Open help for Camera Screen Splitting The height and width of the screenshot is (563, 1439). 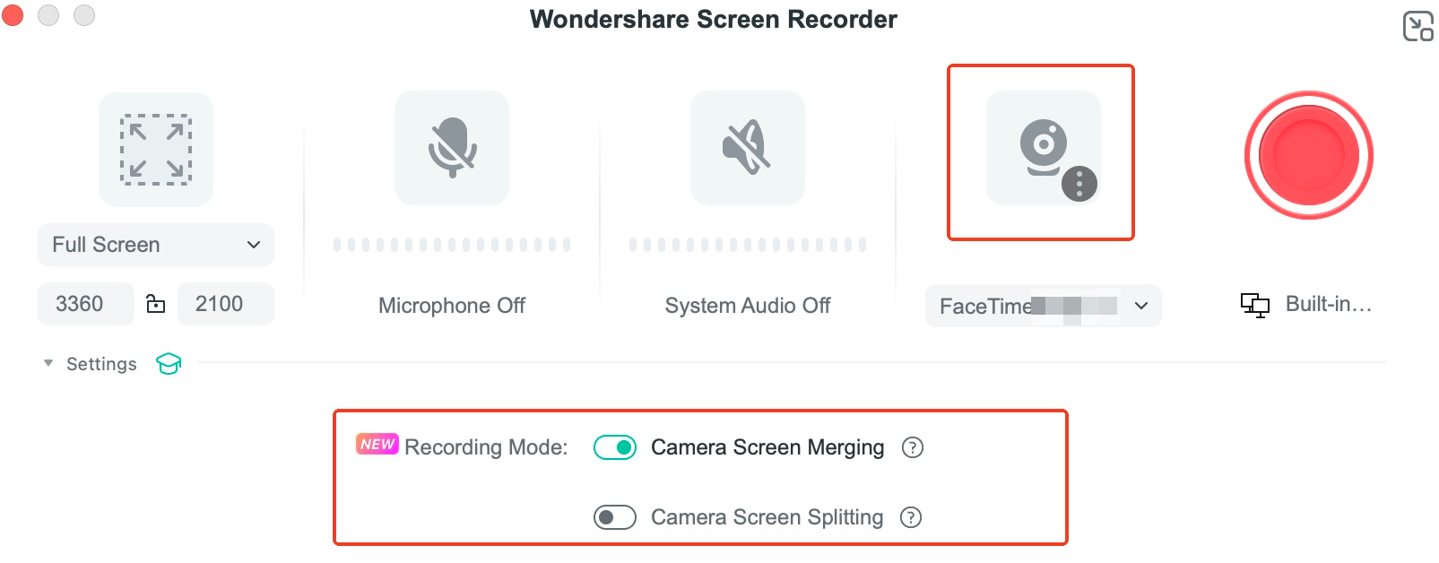click(x=911, y=517)
